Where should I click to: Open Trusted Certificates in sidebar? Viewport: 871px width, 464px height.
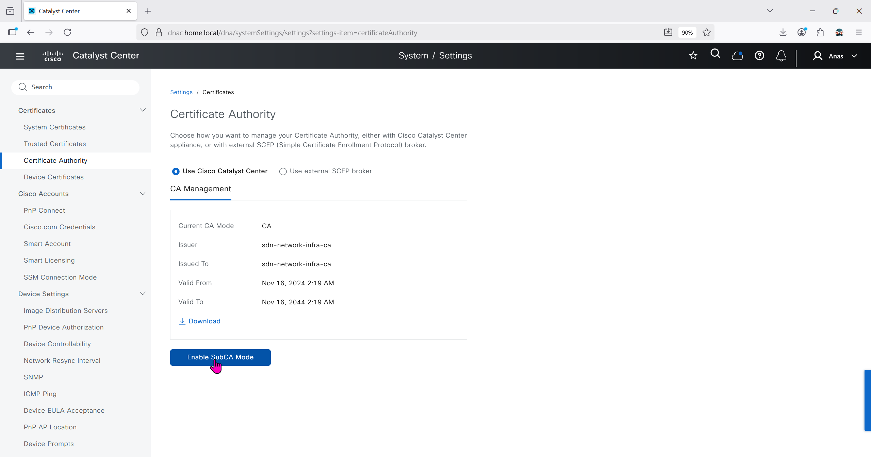click(x=55, y=144)
